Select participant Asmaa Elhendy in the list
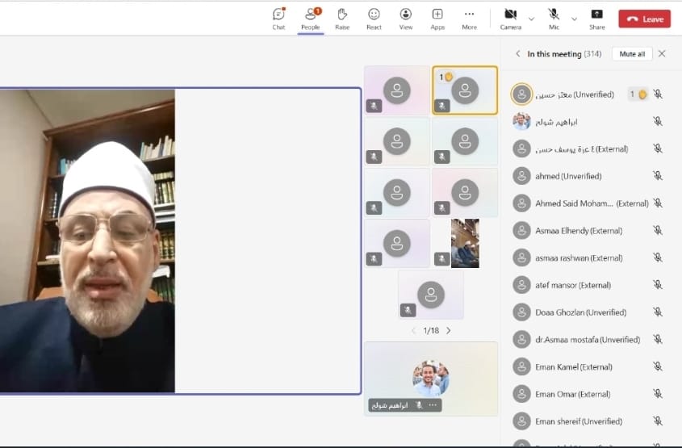The image size is (682, 448). click(578, 231)
